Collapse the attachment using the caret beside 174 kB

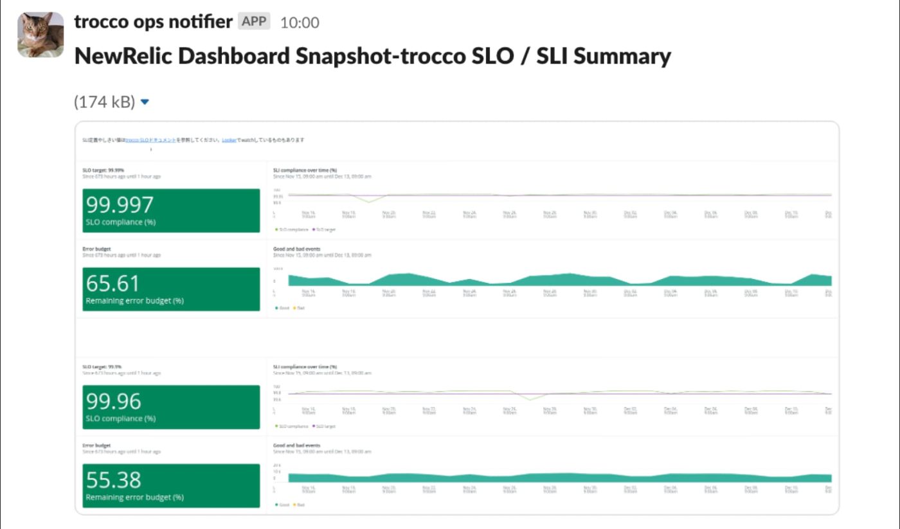coord(145,102)
